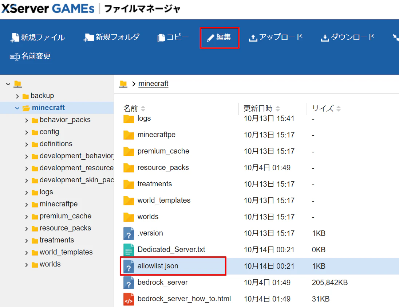
Task: Click resource_packs folder icon in list
Action: click(x=129, y=168)
